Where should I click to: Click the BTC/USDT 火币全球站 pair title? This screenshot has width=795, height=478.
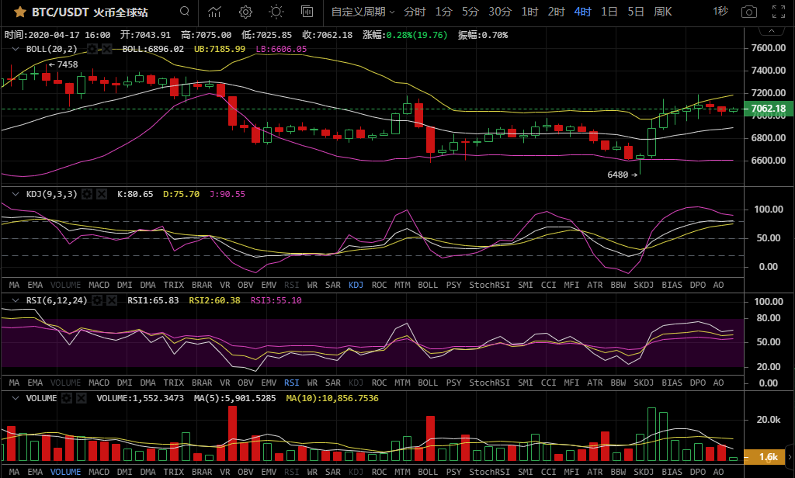90,12
